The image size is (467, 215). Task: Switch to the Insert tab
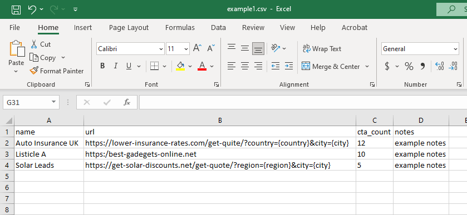pyautogui.click(x=83, y=28)
